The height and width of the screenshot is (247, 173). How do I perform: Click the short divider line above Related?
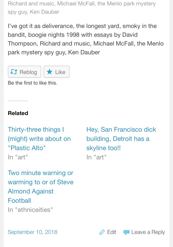pyautogui.click(x=18, y=101)
